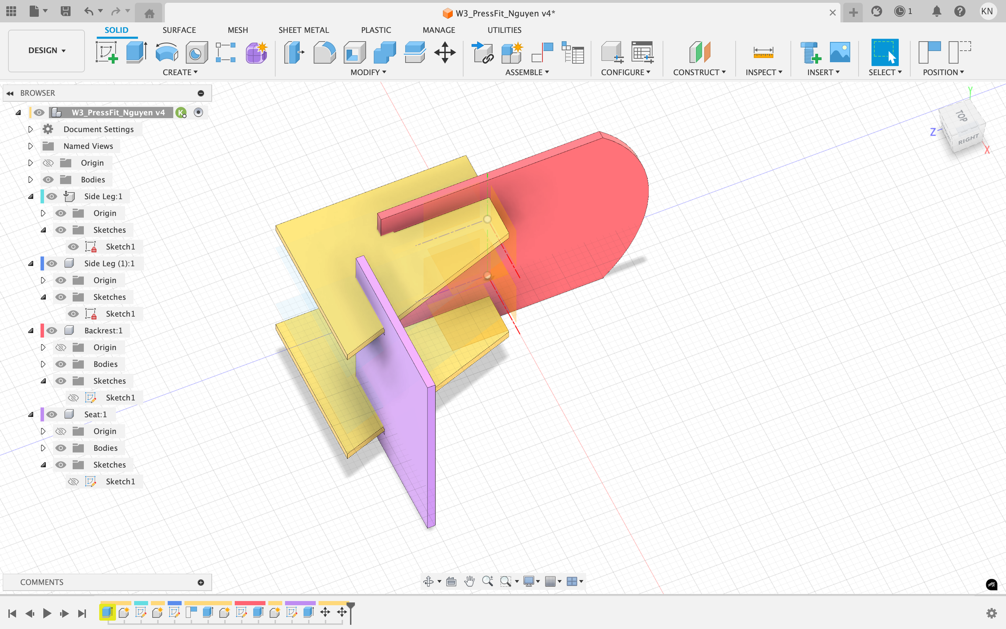
Task: Click the Orbit tool in navigation bar
Action: [x=428, y=581]
